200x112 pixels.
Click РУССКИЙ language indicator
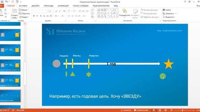(20, 110)
